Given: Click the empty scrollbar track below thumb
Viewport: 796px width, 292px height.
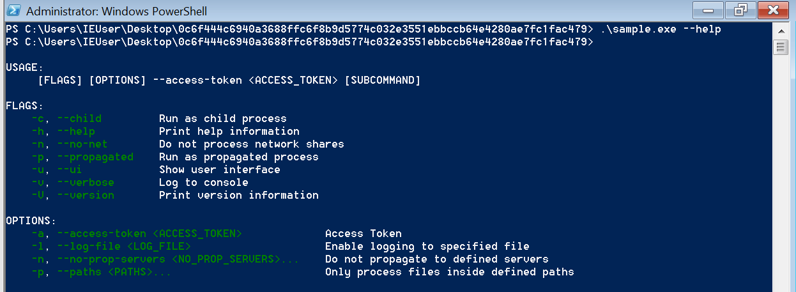Looking at the screenshot, I should [x=781, y=173].
